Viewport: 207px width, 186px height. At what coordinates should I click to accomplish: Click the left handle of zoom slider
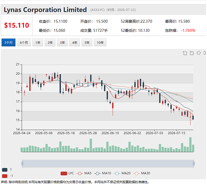(22, 164)
